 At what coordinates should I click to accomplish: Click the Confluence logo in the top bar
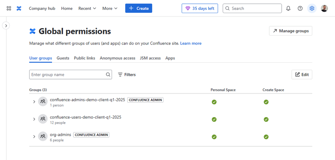[x=19, y=8]
